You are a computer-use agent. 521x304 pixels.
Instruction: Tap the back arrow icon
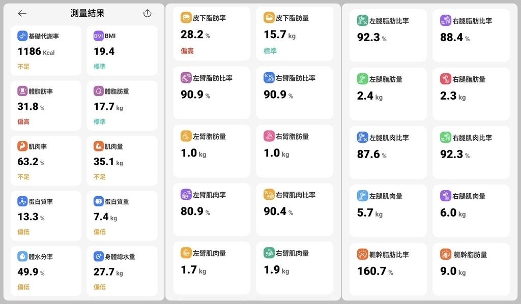(x=22, y=14)
